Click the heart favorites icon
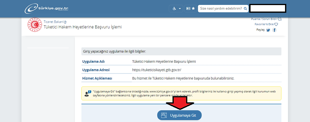Screen dimensions: 310x122 (276, 24)
